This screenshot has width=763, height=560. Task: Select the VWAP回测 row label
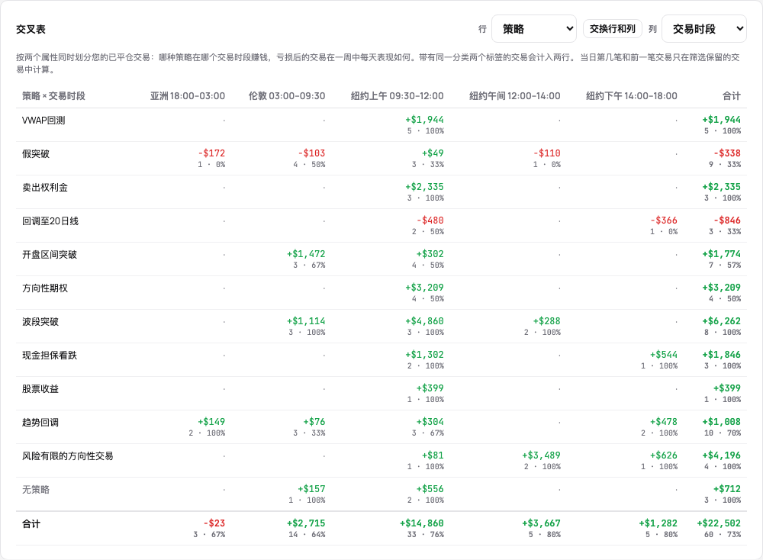point(43,121)
